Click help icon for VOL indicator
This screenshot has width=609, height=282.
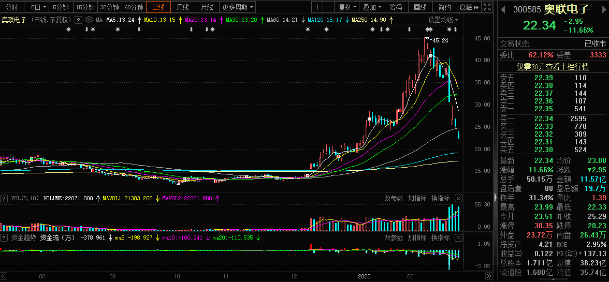point(4,198)
